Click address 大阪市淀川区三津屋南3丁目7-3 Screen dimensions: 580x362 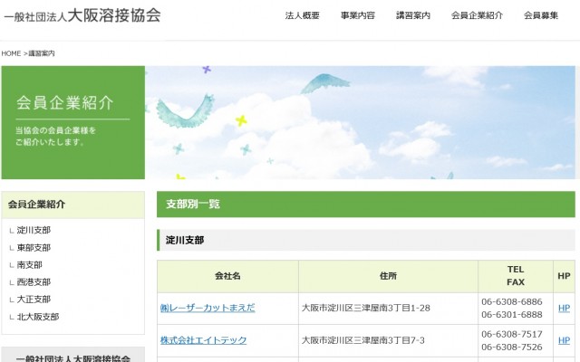click(363, 340)
